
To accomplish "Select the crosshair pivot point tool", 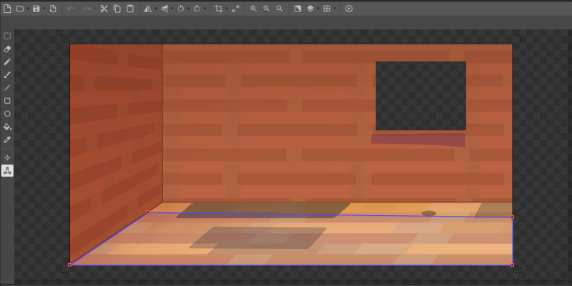I will [7, 157].
